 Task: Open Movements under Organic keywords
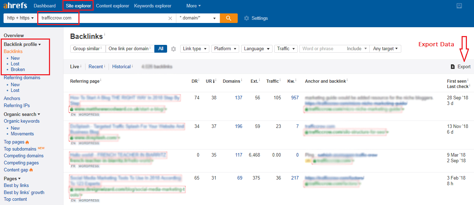click(22, 134)
